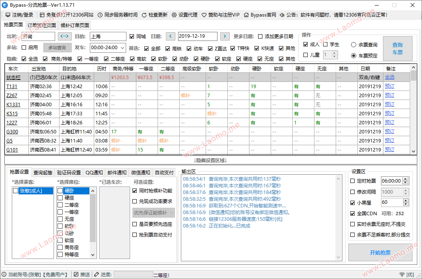Check passenger 张敏[成人]

pyautogui.click(x=16, y=191)
